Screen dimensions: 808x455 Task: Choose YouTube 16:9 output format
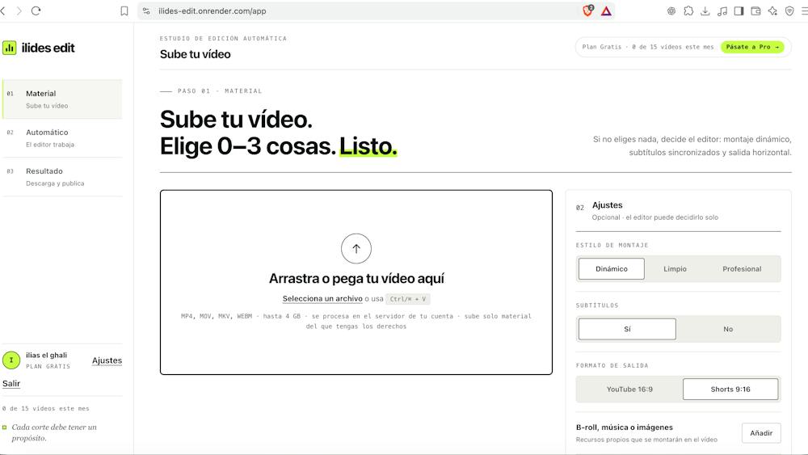[x=629, y=389]
